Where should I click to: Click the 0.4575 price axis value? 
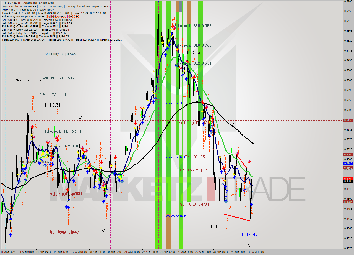(x=348, y=248)
